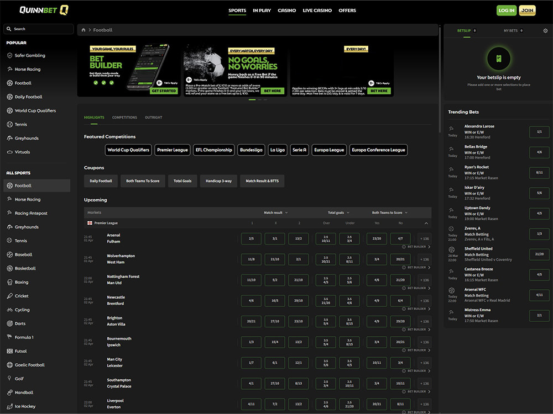Open Bet Builder for Arsenal v Fulham
The height and width of the screenshot is (414, 553).
point(416,247)
